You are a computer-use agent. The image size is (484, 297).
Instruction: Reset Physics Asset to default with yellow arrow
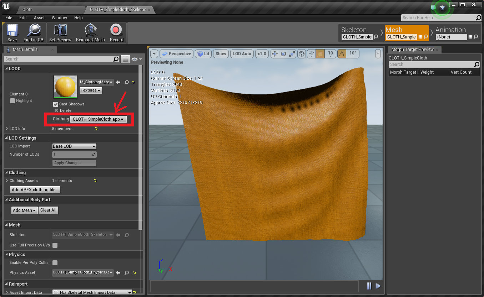(x=134, y=273)
